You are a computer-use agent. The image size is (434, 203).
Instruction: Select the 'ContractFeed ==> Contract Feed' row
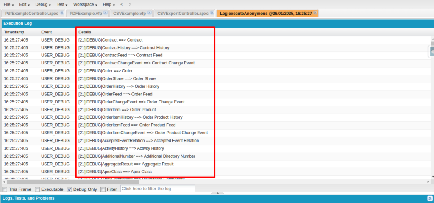[x=216, y=56]
